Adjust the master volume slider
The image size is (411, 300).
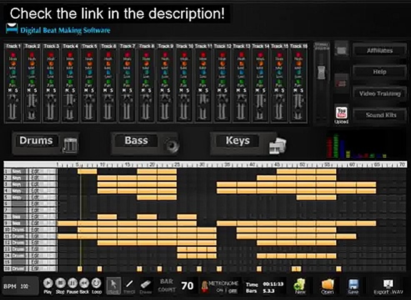tap(321, 72)
